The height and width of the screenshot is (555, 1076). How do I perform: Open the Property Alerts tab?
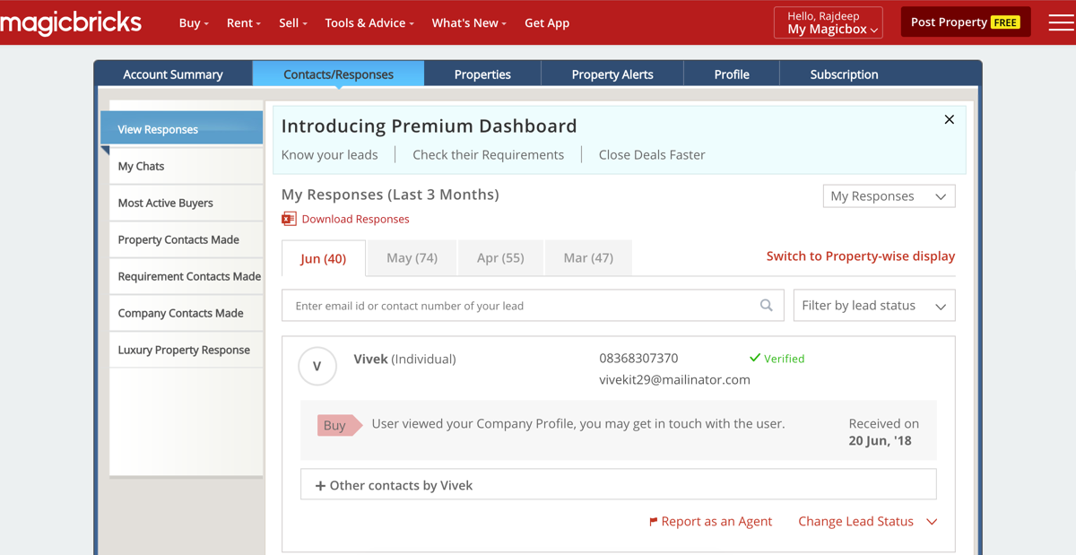coord(612,74)
